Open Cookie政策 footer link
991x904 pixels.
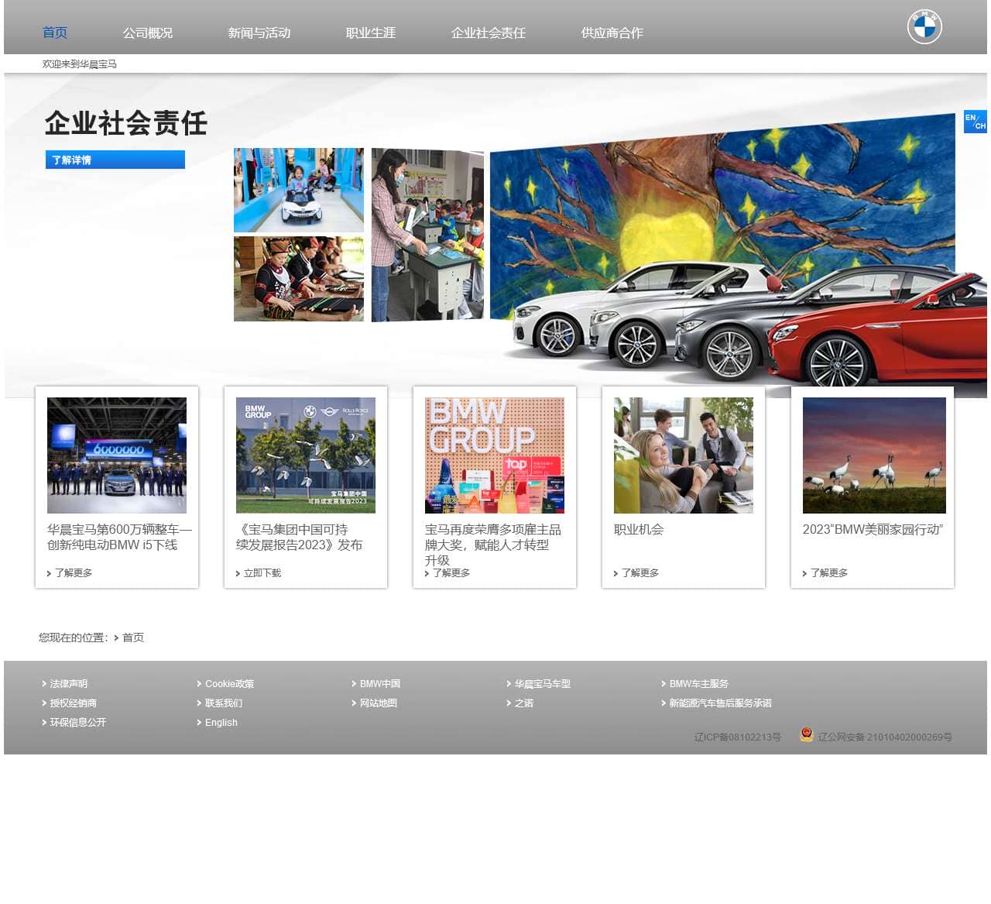(x=229, y=684)
